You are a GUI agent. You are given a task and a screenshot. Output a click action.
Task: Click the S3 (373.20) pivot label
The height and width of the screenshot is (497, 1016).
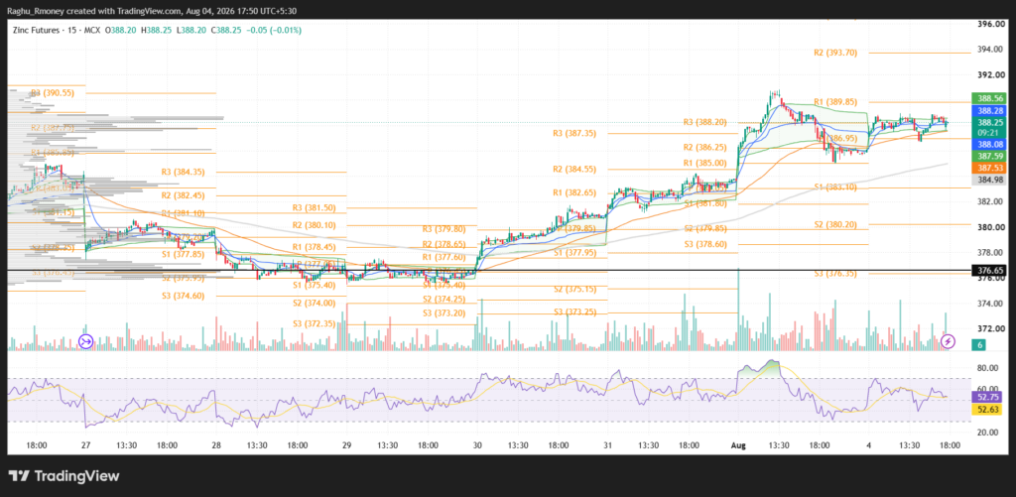444,312
